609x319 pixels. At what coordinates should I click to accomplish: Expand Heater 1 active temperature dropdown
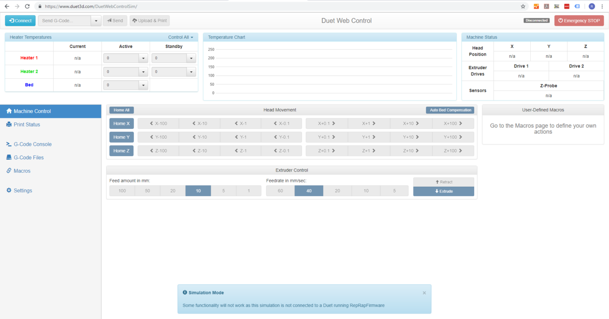[x=143, y=58]
